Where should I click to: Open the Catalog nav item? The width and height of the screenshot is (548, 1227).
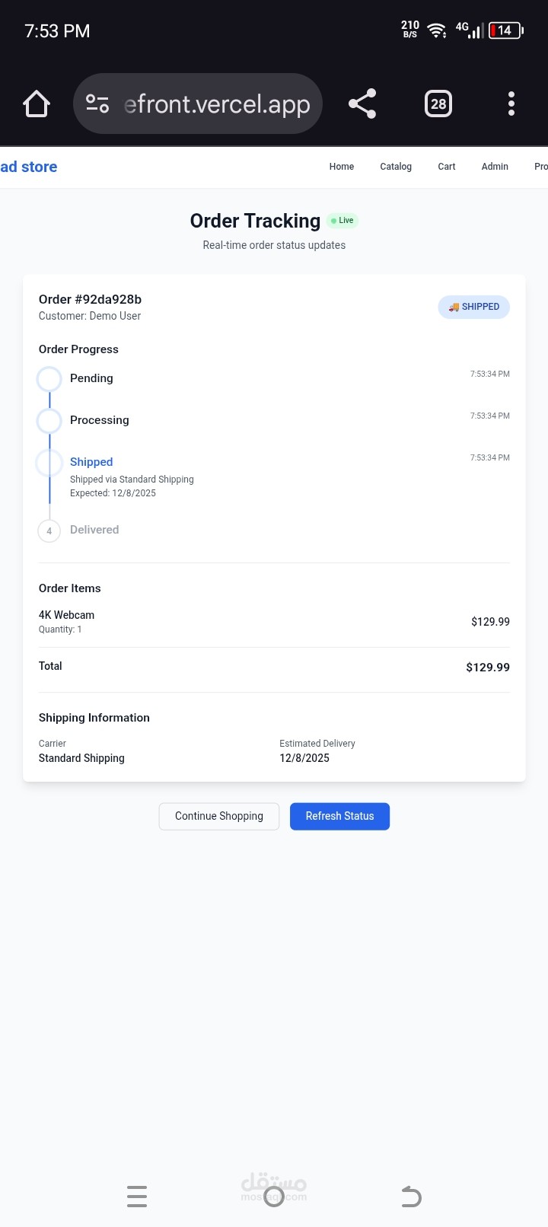point(396,167)
